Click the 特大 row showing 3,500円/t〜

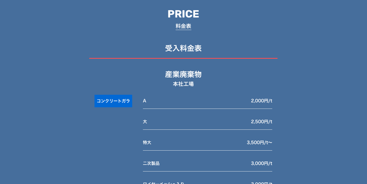[x=208, y=143]
